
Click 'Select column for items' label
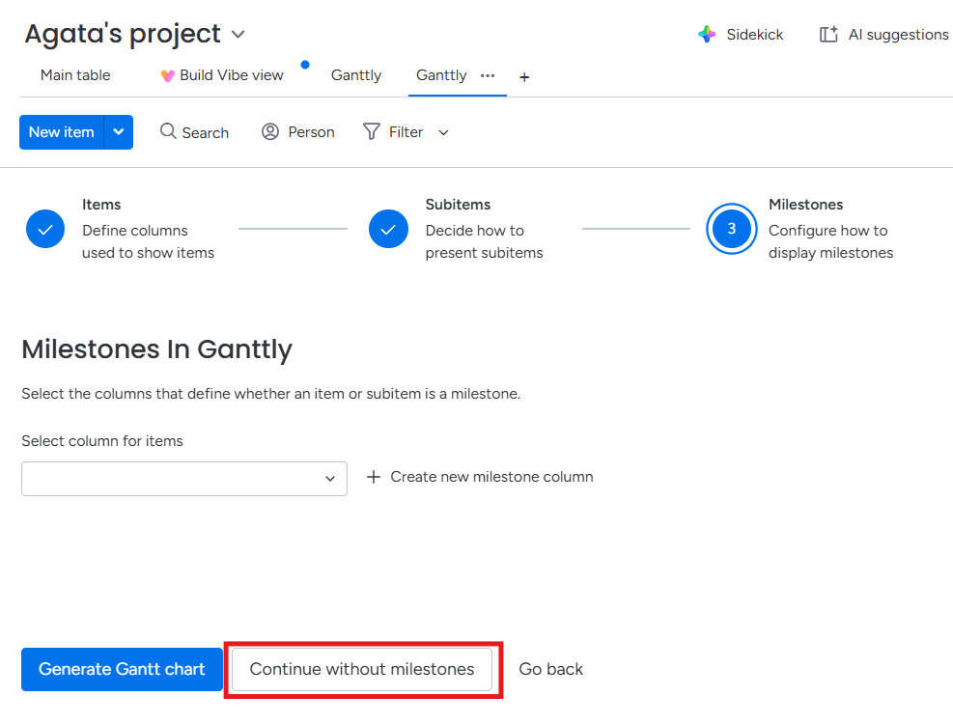point(102,441)
